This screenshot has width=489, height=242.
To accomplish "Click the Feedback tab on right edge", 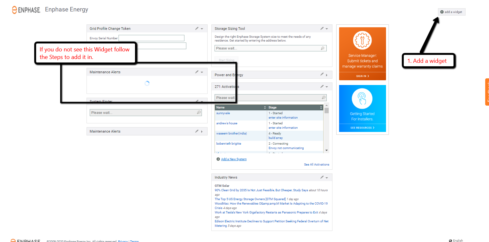I will tap(487, 92).
